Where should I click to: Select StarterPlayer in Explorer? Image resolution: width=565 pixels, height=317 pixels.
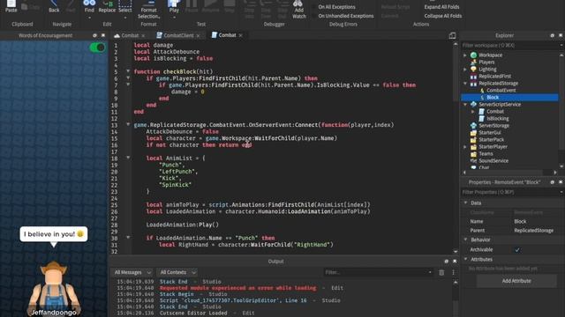click(493, 147)
